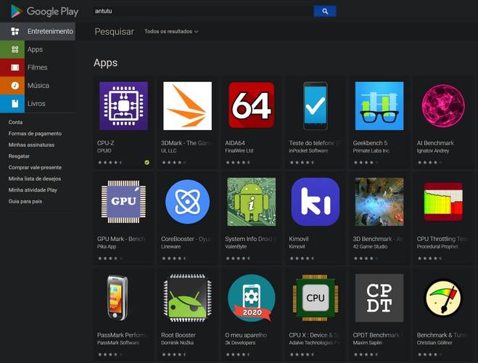Click the AIDA64 title text
The image size is (478, 363).
(x=235, y=143)
